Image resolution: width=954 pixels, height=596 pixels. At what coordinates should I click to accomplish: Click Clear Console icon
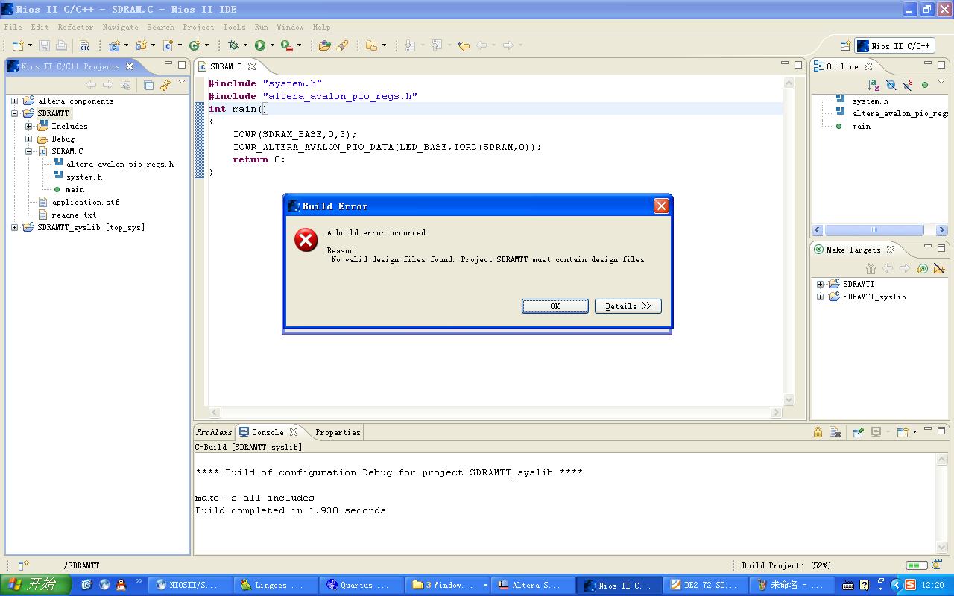coord(835,432)
